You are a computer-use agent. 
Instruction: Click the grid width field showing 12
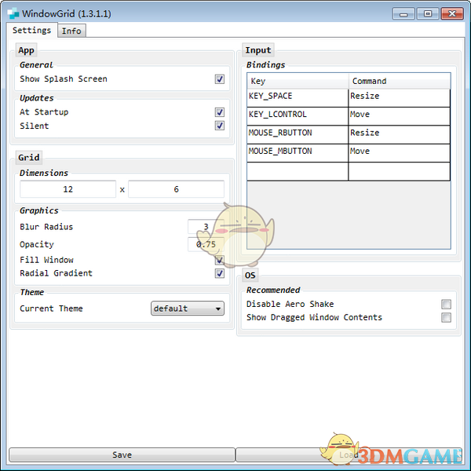68,189
